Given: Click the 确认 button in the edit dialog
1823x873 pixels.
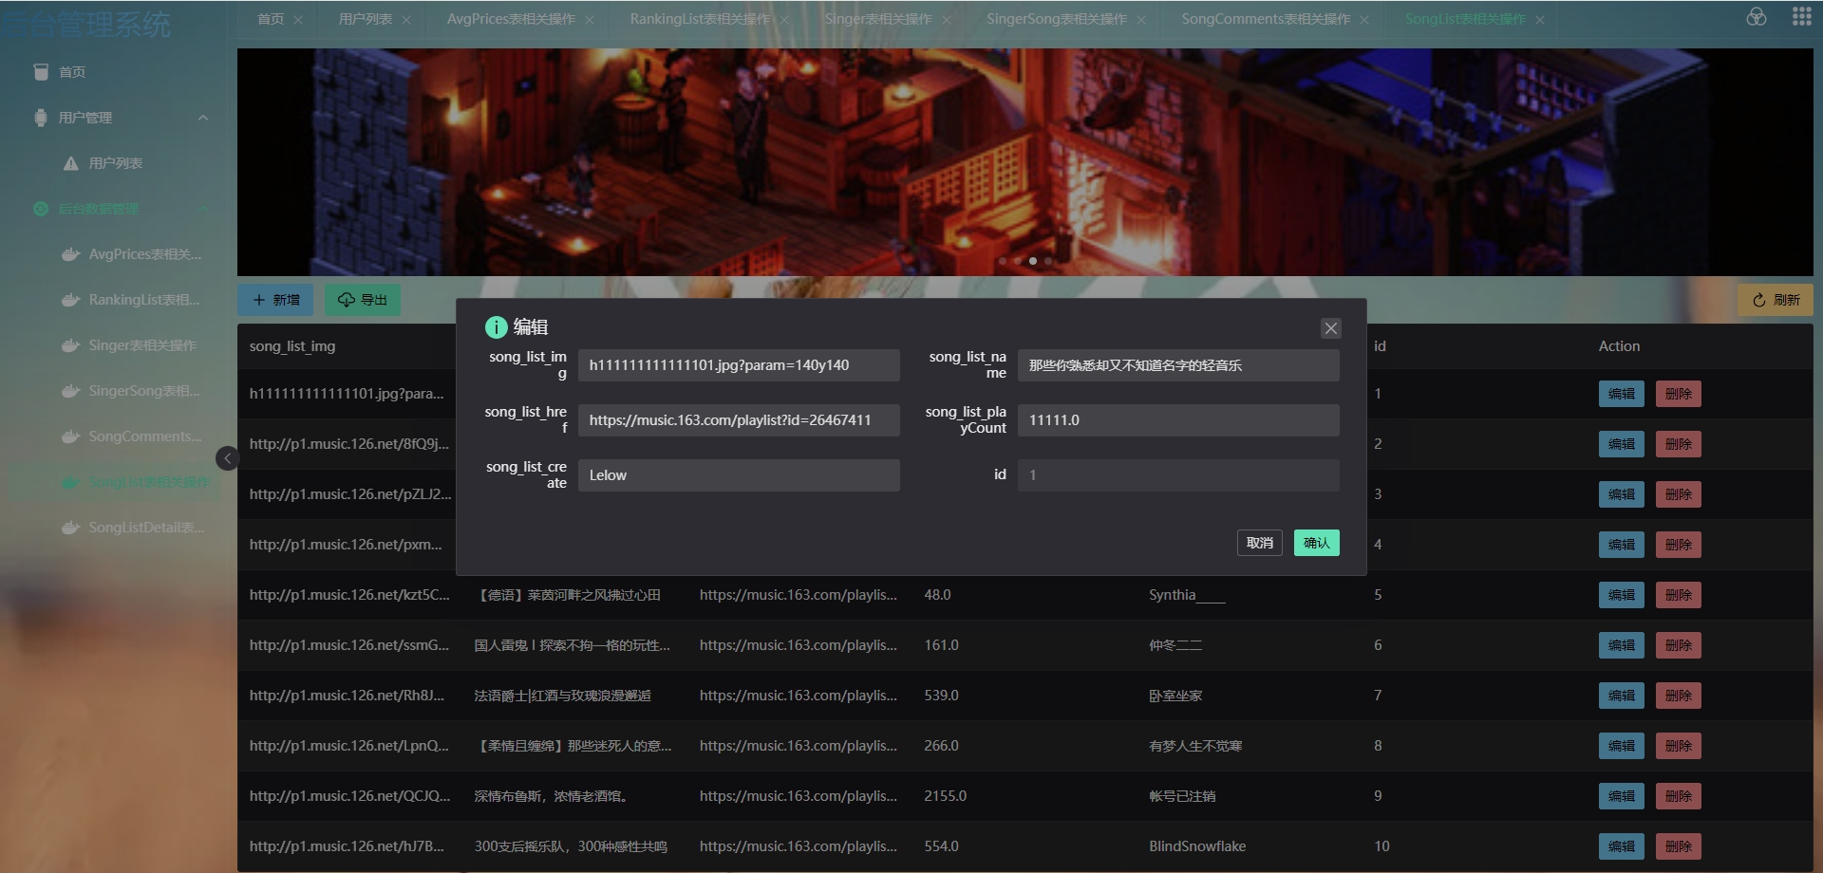Looking at the screenshot, I should tap(1316, 543).
